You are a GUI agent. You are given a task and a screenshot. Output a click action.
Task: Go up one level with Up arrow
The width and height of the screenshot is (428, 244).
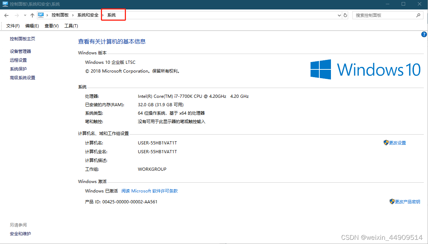32,15
